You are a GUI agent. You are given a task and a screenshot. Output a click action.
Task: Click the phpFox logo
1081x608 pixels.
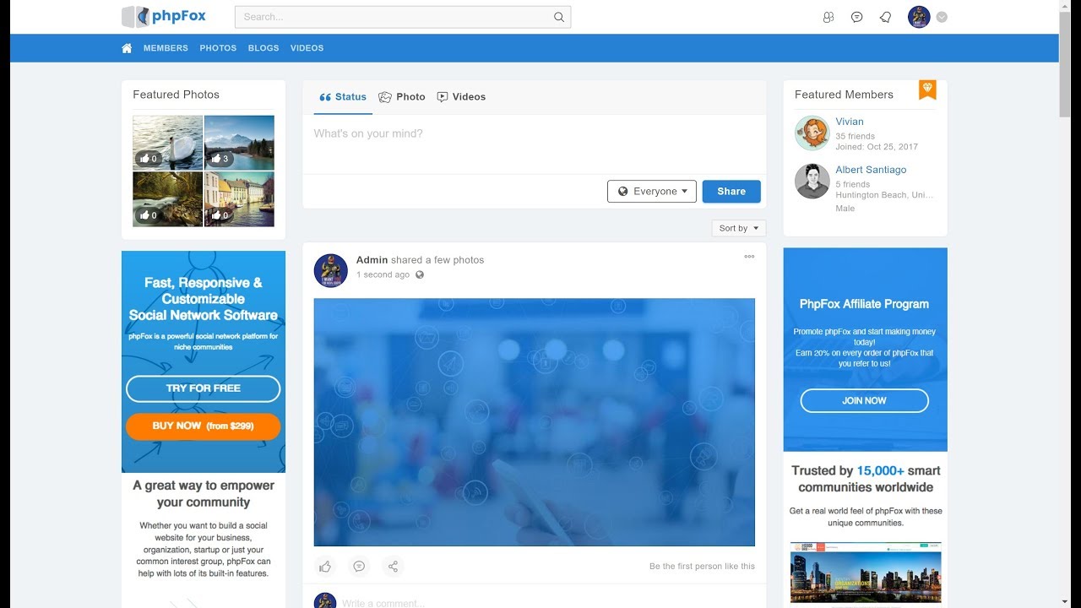point(164,16)
